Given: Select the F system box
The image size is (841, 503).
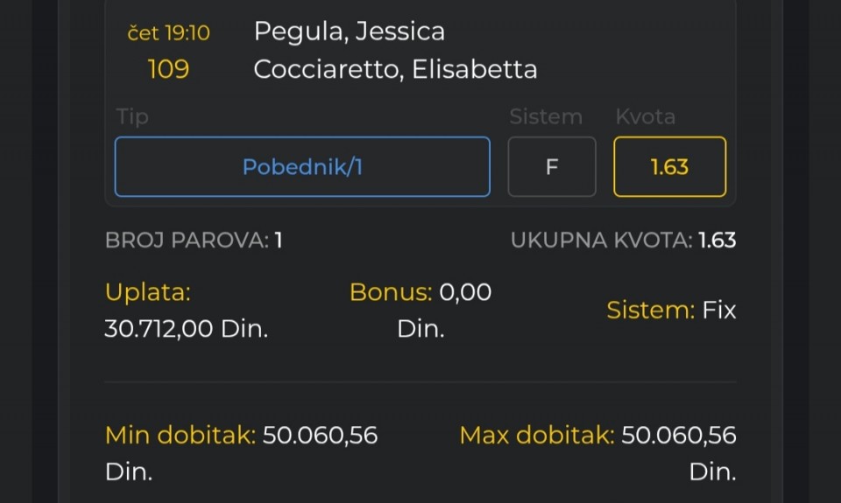Looking at the screenshot, I should [x=552, y=166].
